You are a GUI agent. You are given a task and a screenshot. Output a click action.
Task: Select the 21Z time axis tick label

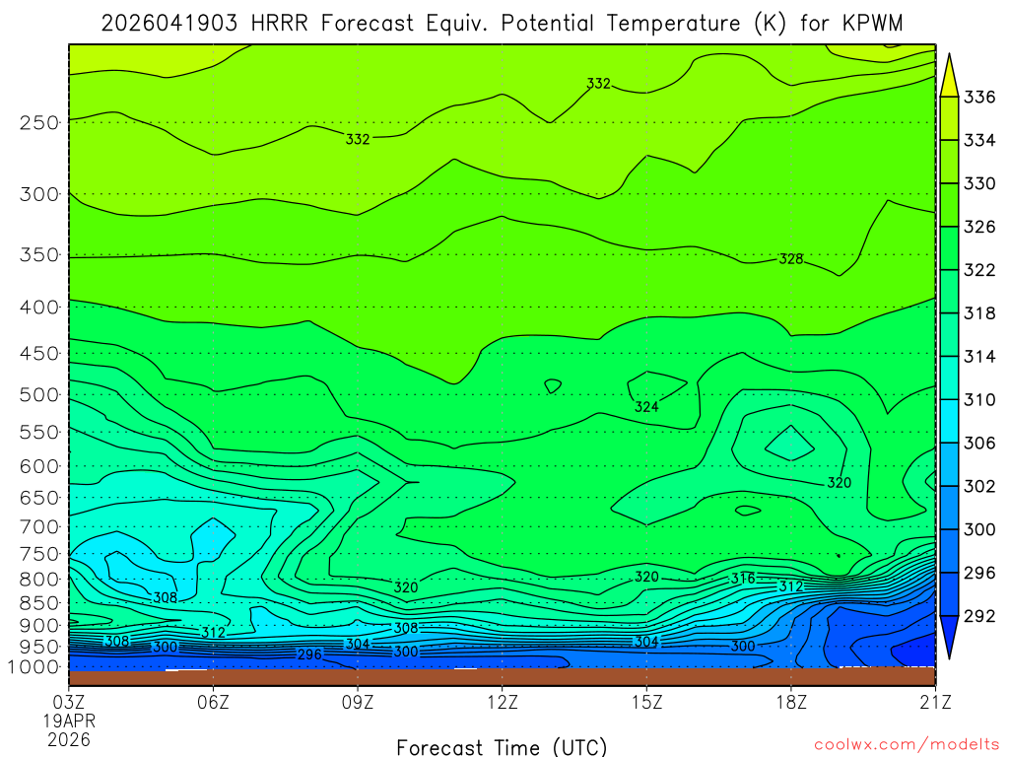(935, 702)
